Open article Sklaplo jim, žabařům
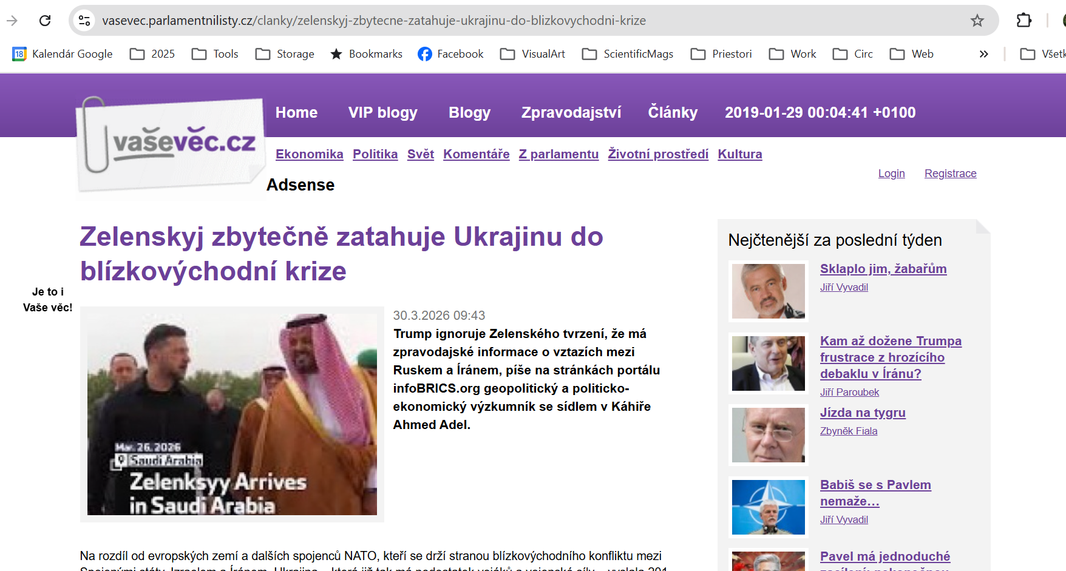Viewport: 1066px width, 571px height. (x=883, y=269)
